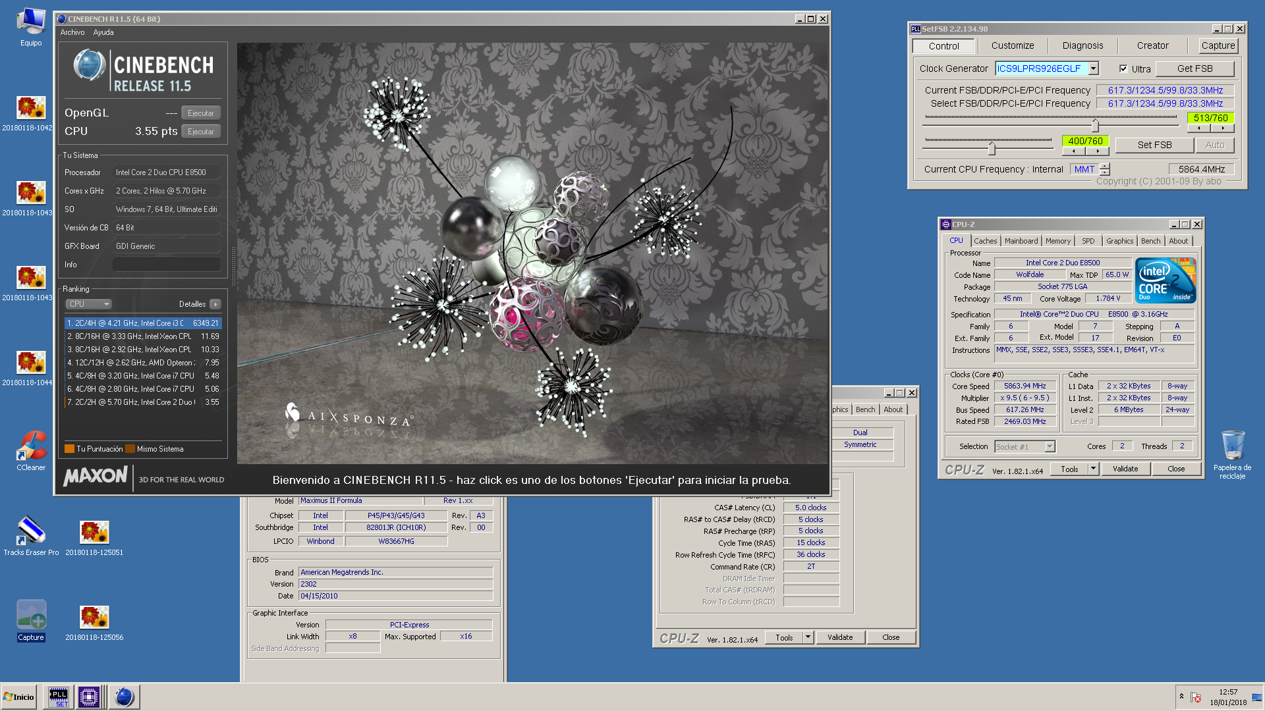Click the Info input field in Cinebench
This screenshot has height=711, width=1265.
pyautogui.click(x=166, y=265)
